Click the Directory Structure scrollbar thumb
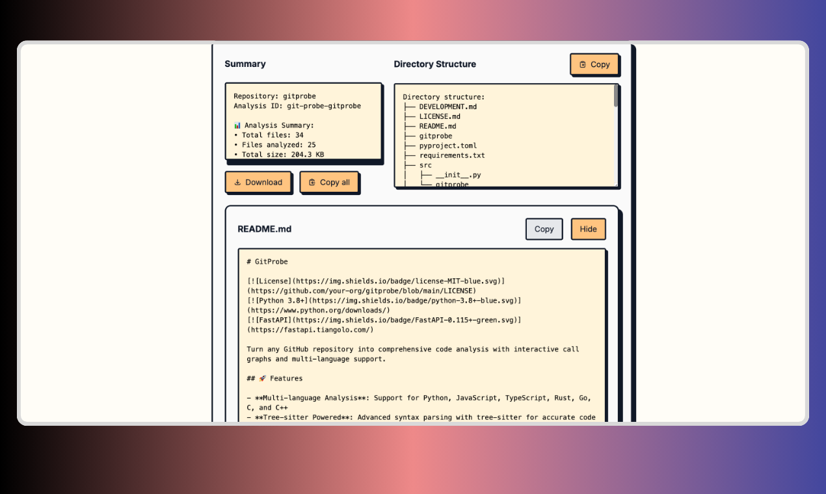 click(x=615, y=96)
